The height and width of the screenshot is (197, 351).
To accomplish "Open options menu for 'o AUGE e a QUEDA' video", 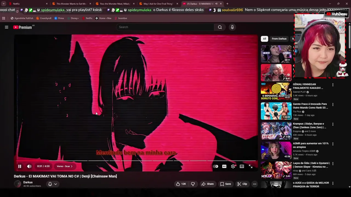I will click(333, 183).
